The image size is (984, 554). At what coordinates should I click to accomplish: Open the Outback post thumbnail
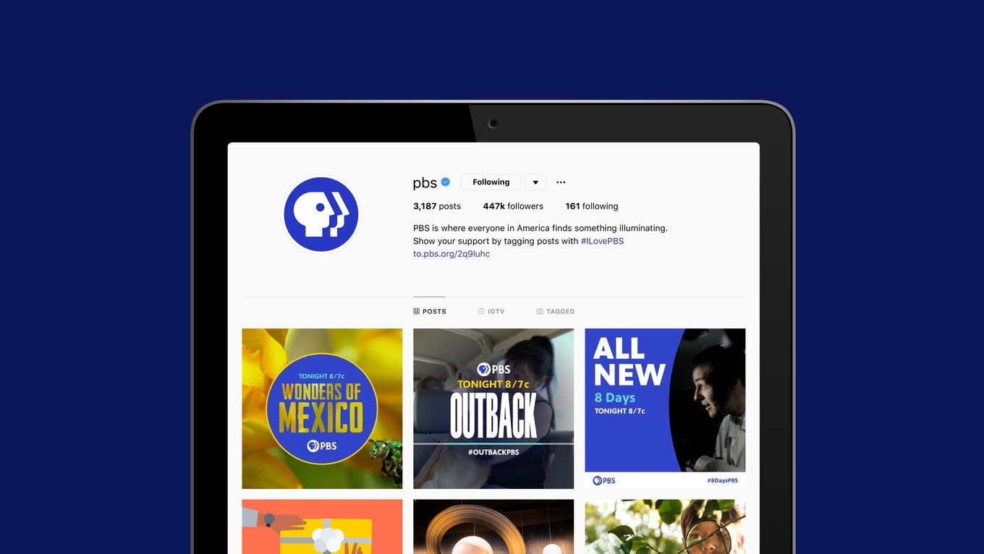(x=493, y=409)
